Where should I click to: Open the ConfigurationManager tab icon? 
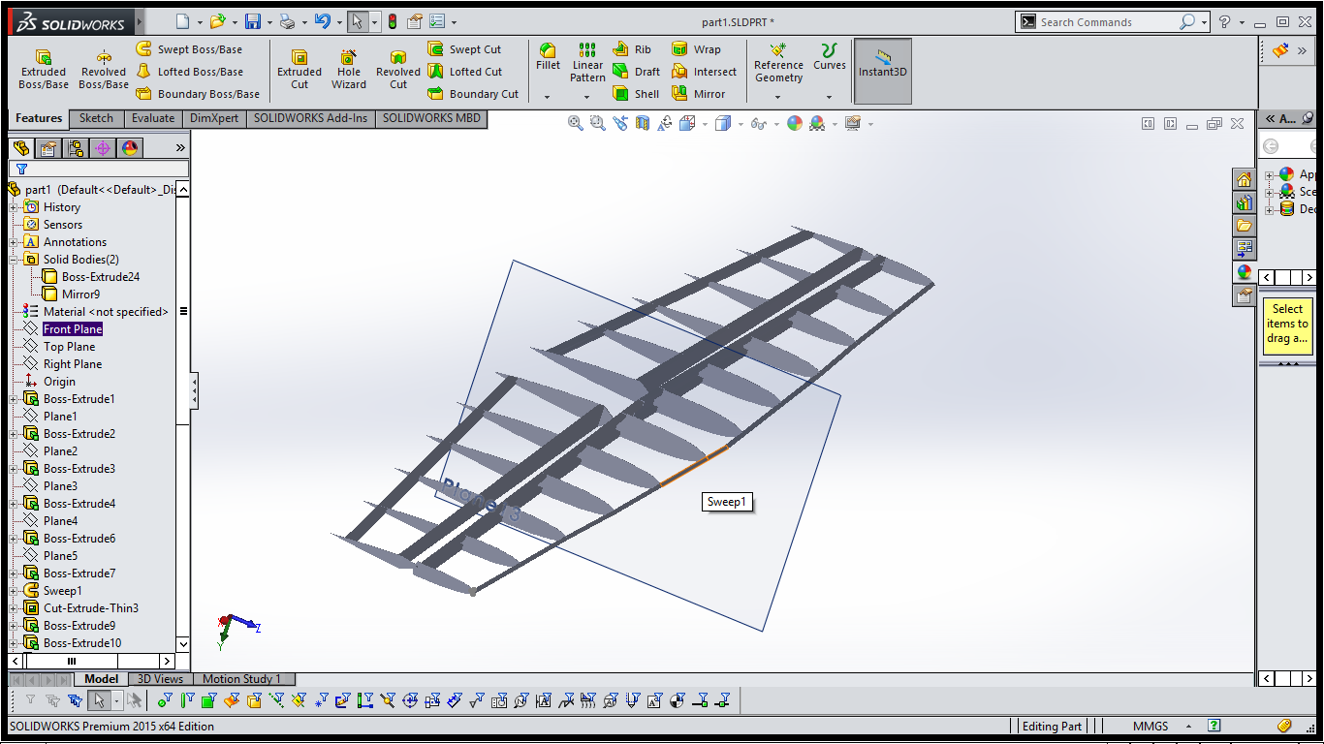[x=76, y=148]
